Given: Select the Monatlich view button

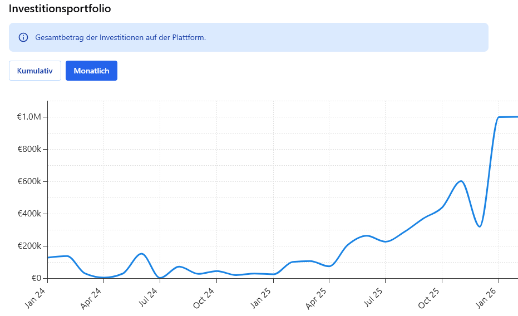Looking at the screenshot, I should point(91,71).
